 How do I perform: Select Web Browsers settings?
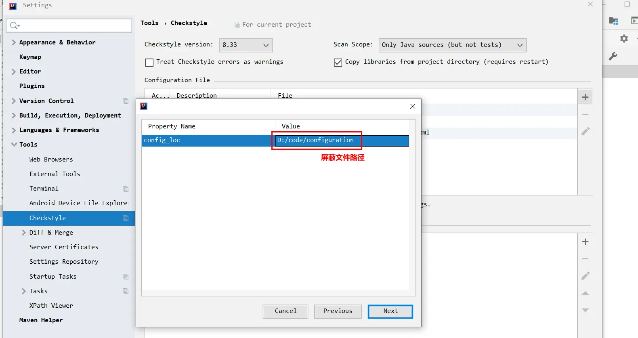51,160
